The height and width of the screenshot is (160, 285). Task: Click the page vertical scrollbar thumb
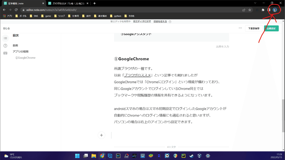click(283, 116)
